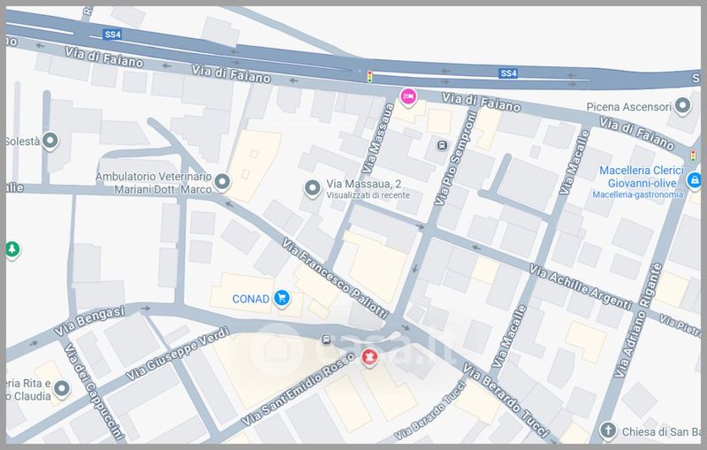Click the Chiesa di San Ba church cross icon
Viewport: 707px width, 450px height.
[608, 431]
